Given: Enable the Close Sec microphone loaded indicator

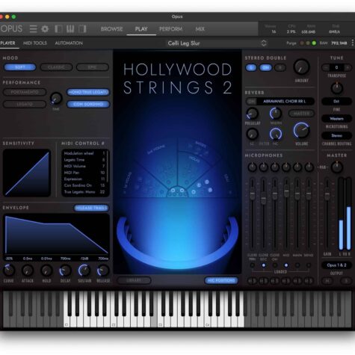Looking at the screenshot, I should (x=263, y=265).
